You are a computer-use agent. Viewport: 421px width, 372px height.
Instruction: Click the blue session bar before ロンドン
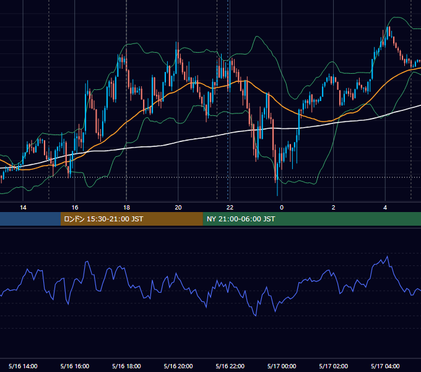30,219
